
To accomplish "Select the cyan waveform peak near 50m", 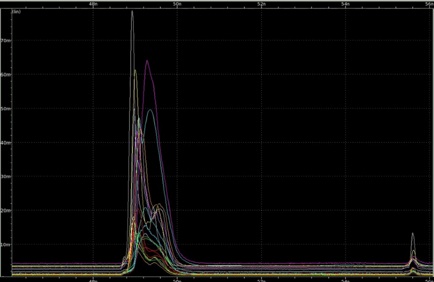I will tap(150, 110).
